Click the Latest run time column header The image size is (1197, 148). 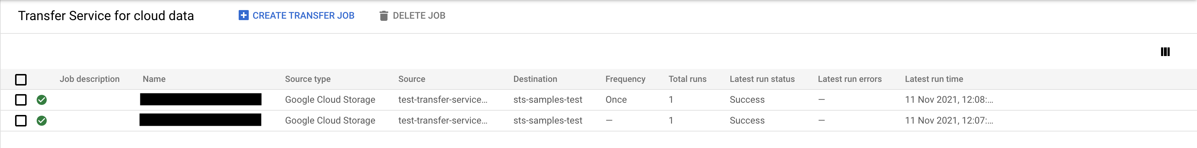[934, 79]
